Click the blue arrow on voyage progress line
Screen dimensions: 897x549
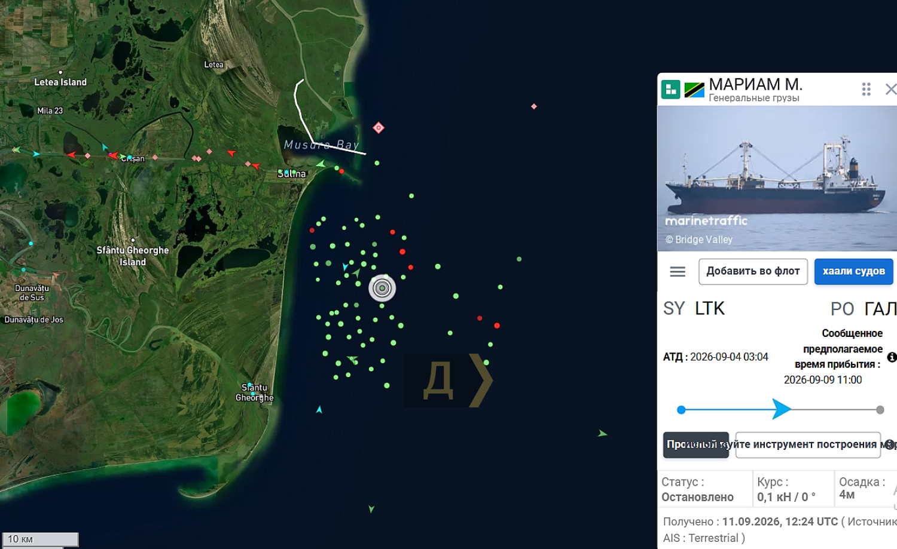click(x=781, y=409)
